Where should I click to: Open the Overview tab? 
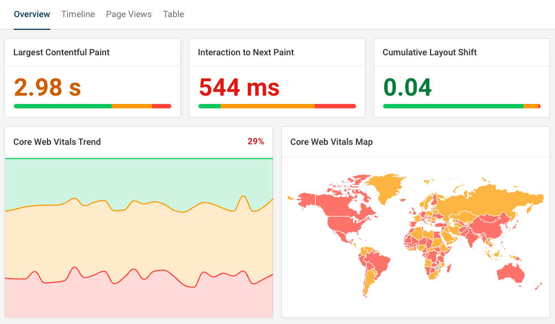32,14
